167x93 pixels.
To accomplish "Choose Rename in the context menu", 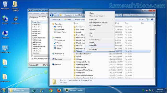I will point(100,45).
